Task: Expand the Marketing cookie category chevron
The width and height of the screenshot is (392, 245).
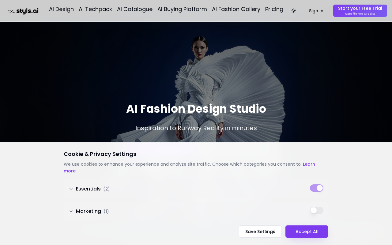Action: 71,211
